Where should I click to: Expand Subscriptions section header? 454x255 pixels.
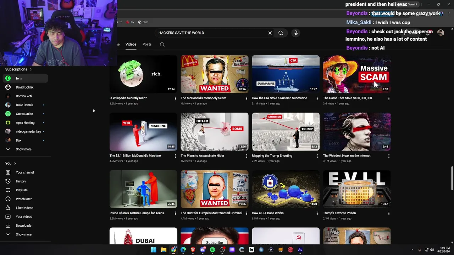(18, 69)
